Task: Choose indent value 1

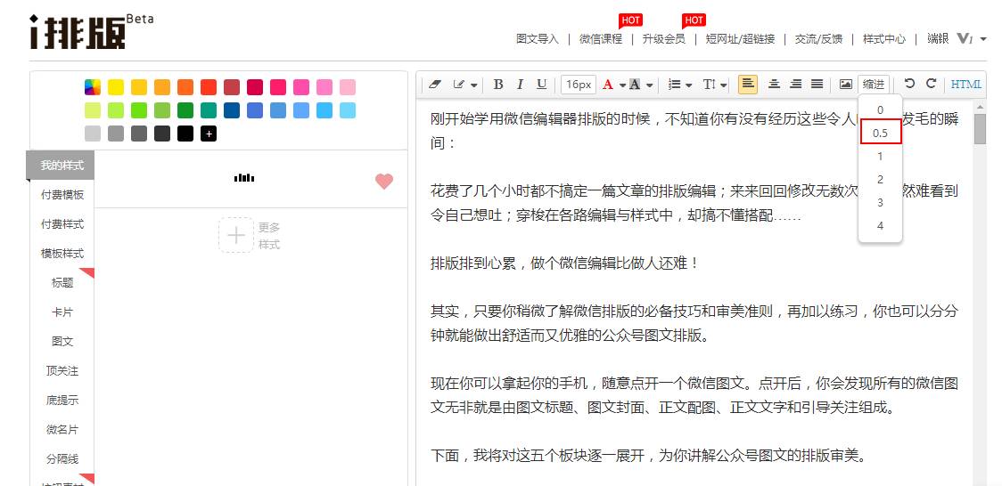Action: 880,157
